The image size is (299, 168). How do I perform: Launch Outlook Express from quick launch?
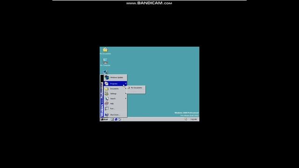click(x=120, y=119)
